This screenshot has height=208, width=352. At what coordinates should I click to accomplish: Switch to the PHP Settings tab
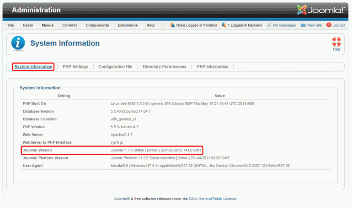[x=75, y=67]
